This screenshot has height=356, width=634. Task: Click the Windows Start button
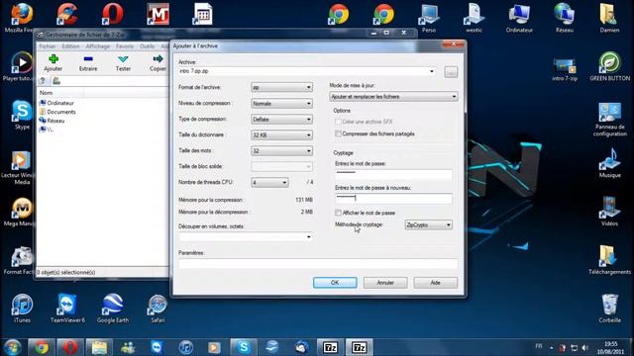click(x=13, y=347)
